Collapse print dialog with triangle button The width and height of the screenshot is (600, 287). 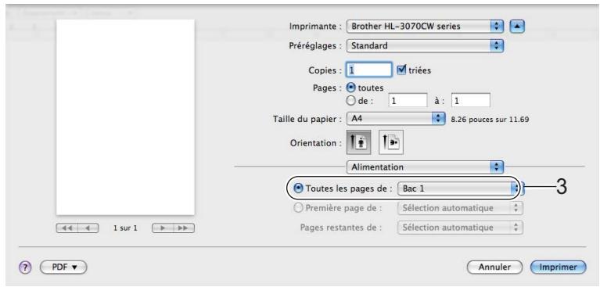pyautogui.click(x=517, y=27)
